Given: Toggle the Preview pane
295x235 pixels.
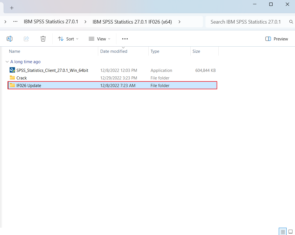Looking at the screenshot, I should [277, 39].
